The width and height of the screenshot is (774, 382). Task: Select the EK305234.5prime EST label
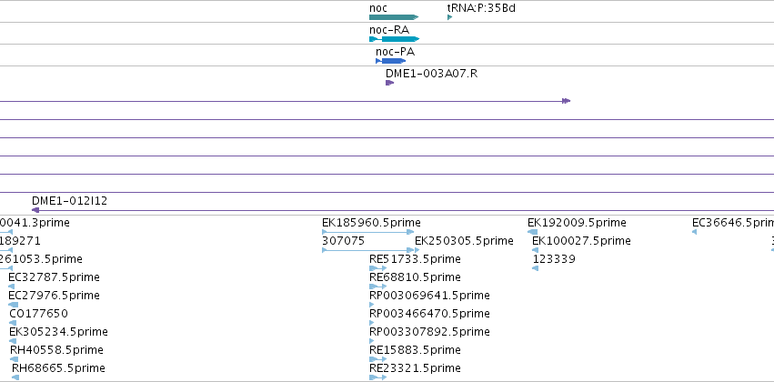(58, 331)
